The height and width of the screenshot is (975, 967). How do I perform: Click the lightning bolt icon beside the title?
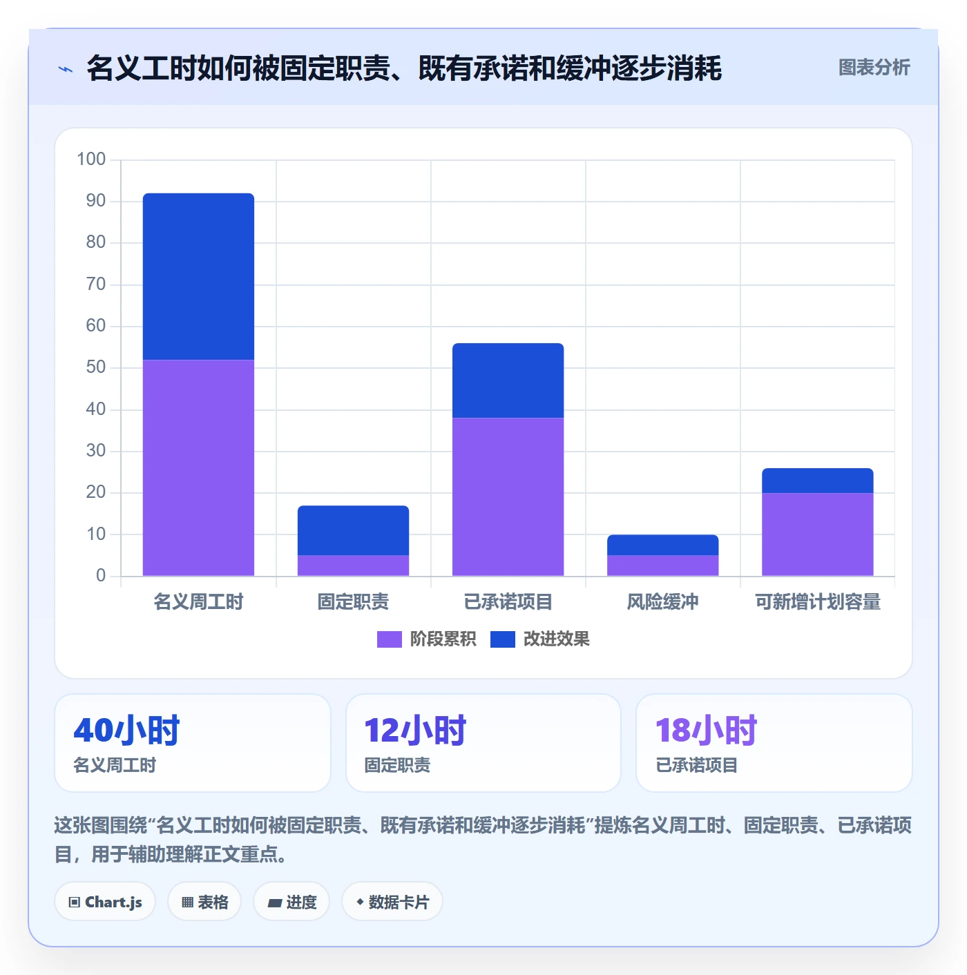65,69
